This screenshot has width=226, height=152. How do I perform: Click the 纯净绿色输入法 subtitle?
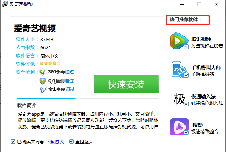pos(207,103)
